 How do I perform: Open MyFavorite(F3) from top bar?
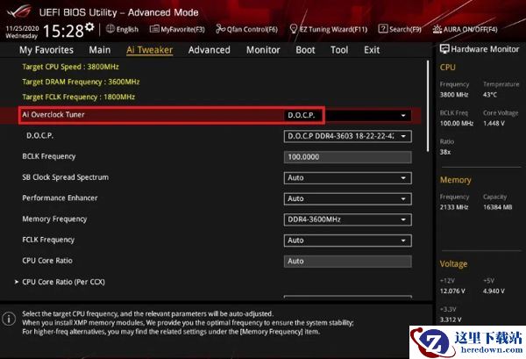[x=177, y=29]
